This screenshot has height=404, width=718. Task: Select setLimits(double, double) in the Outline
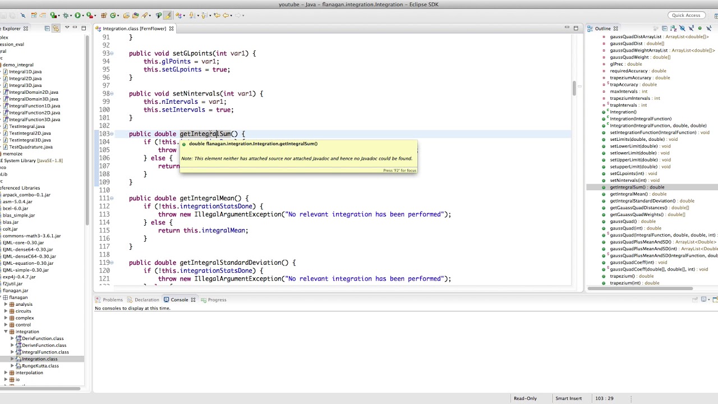[x=644, y=139]
